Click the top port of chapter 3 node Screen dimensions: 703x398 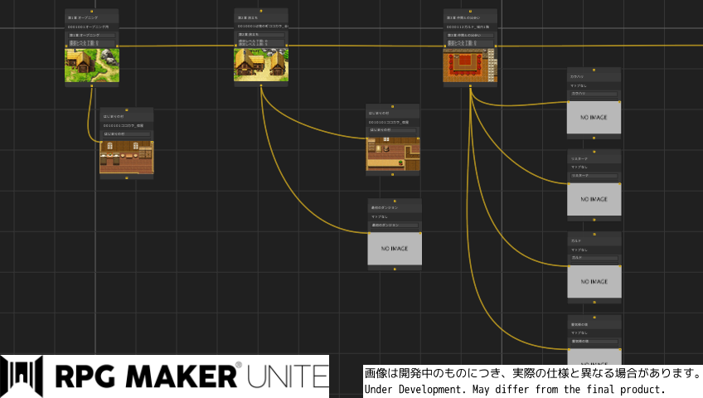(470, 12)
